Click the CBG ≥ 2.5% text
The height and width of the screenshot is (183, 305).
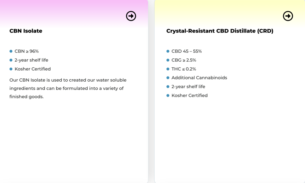point(184,60)
